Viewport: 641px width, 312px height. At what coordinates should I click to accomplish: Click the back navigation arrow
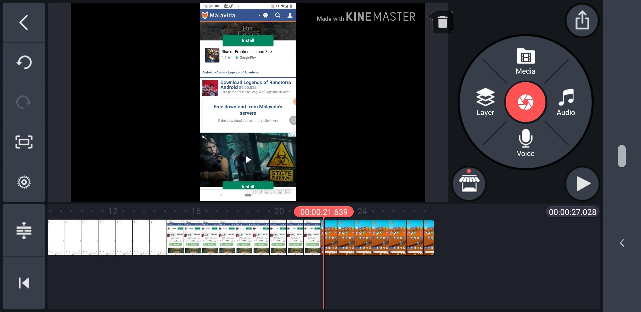[x=23, y=22]
